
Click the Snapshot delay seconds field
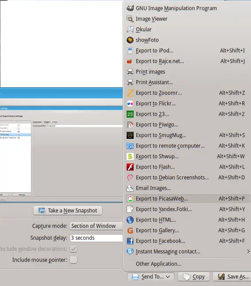pos(96,238)
